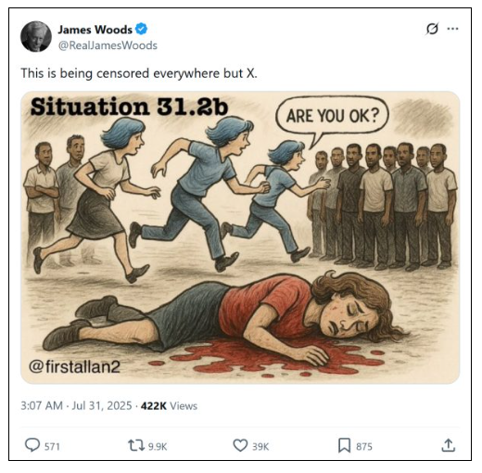Click the 39K likes count
Image resolution: width=482 pixels, height=473 pixels.
[260, 447]
